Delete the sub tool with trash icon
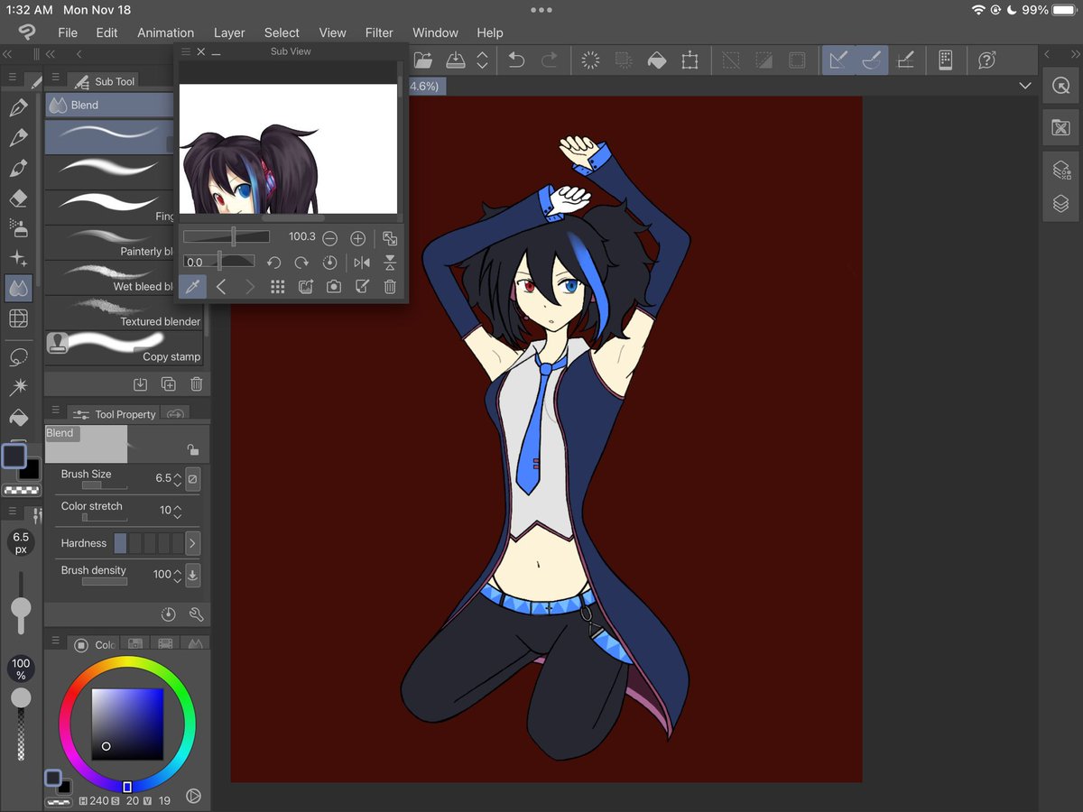 [196, 384]
